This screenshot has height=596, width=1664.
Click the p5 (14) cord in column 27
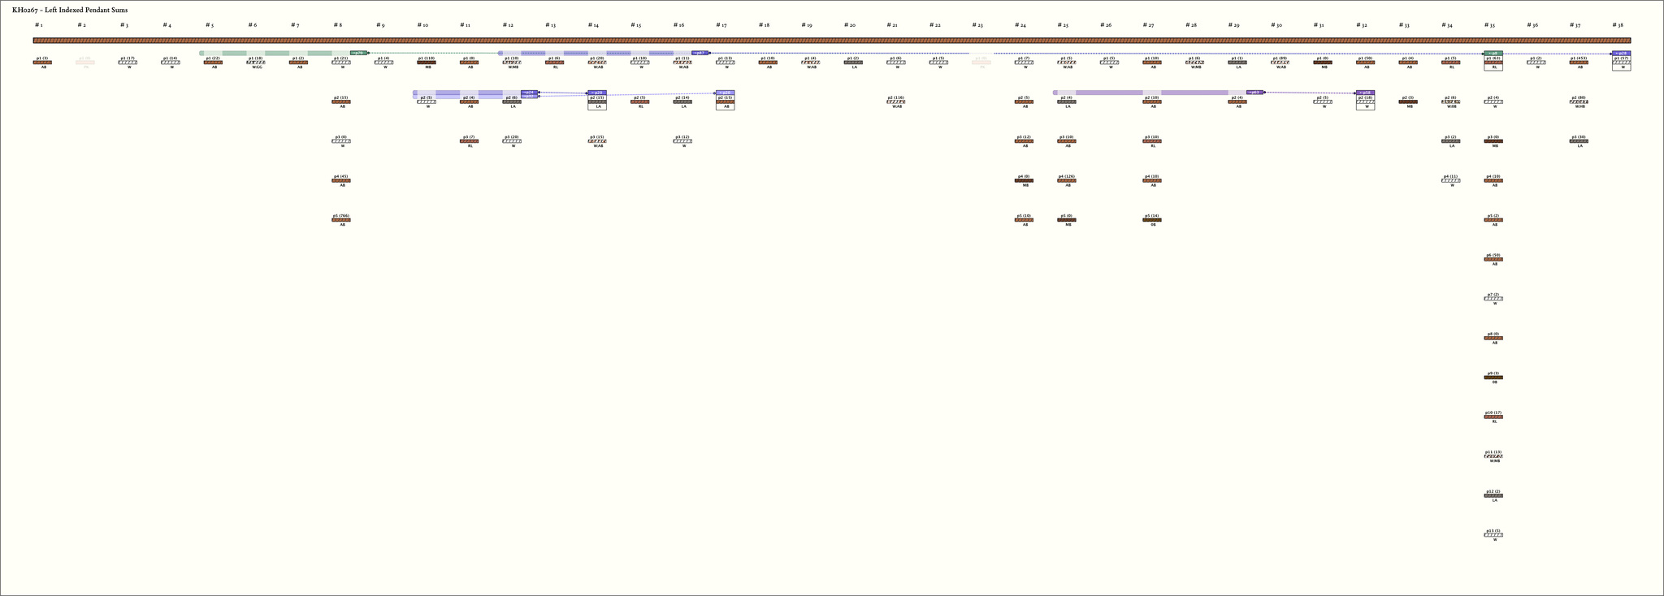[1152, 220]
